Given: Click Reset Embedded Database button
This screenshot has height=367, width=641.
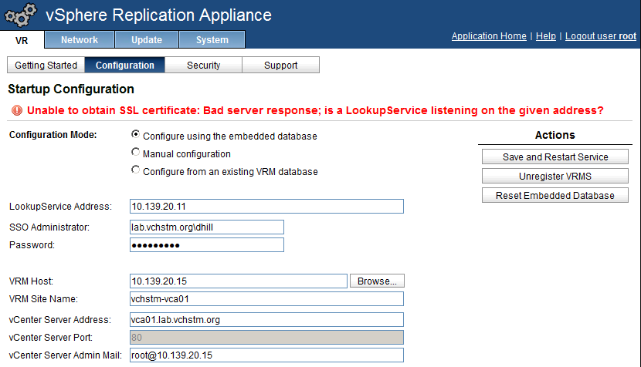Looking at the screenshot, I should (x=555, y=195).
